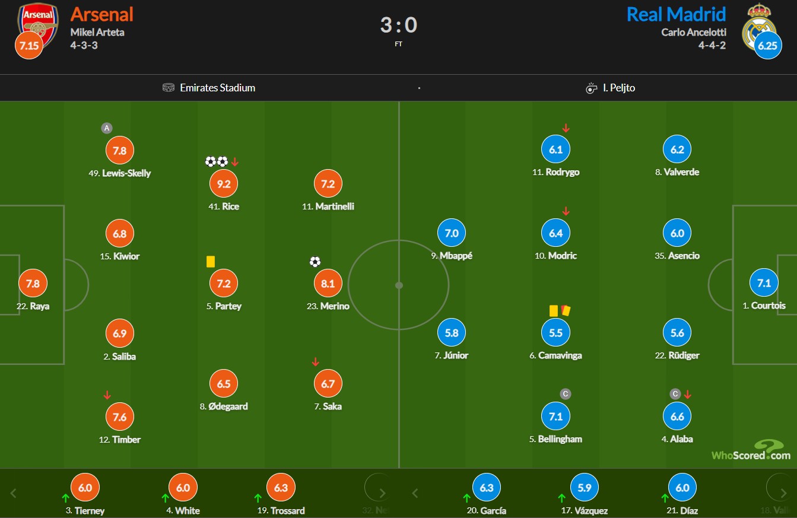Click Partey's yellow card icon
This screenshot has width=797, height=518.
pos(210,262)
